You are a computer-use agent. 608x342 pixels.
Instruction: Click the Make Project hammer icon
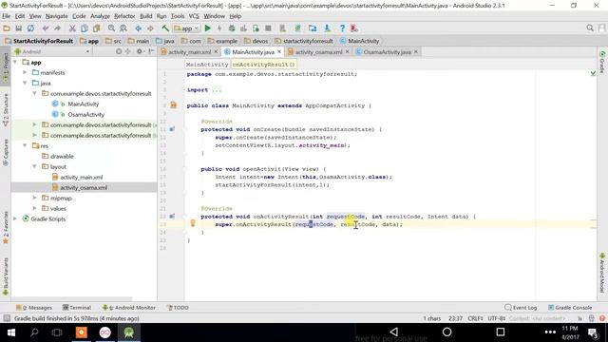click(x=165, y=28)
